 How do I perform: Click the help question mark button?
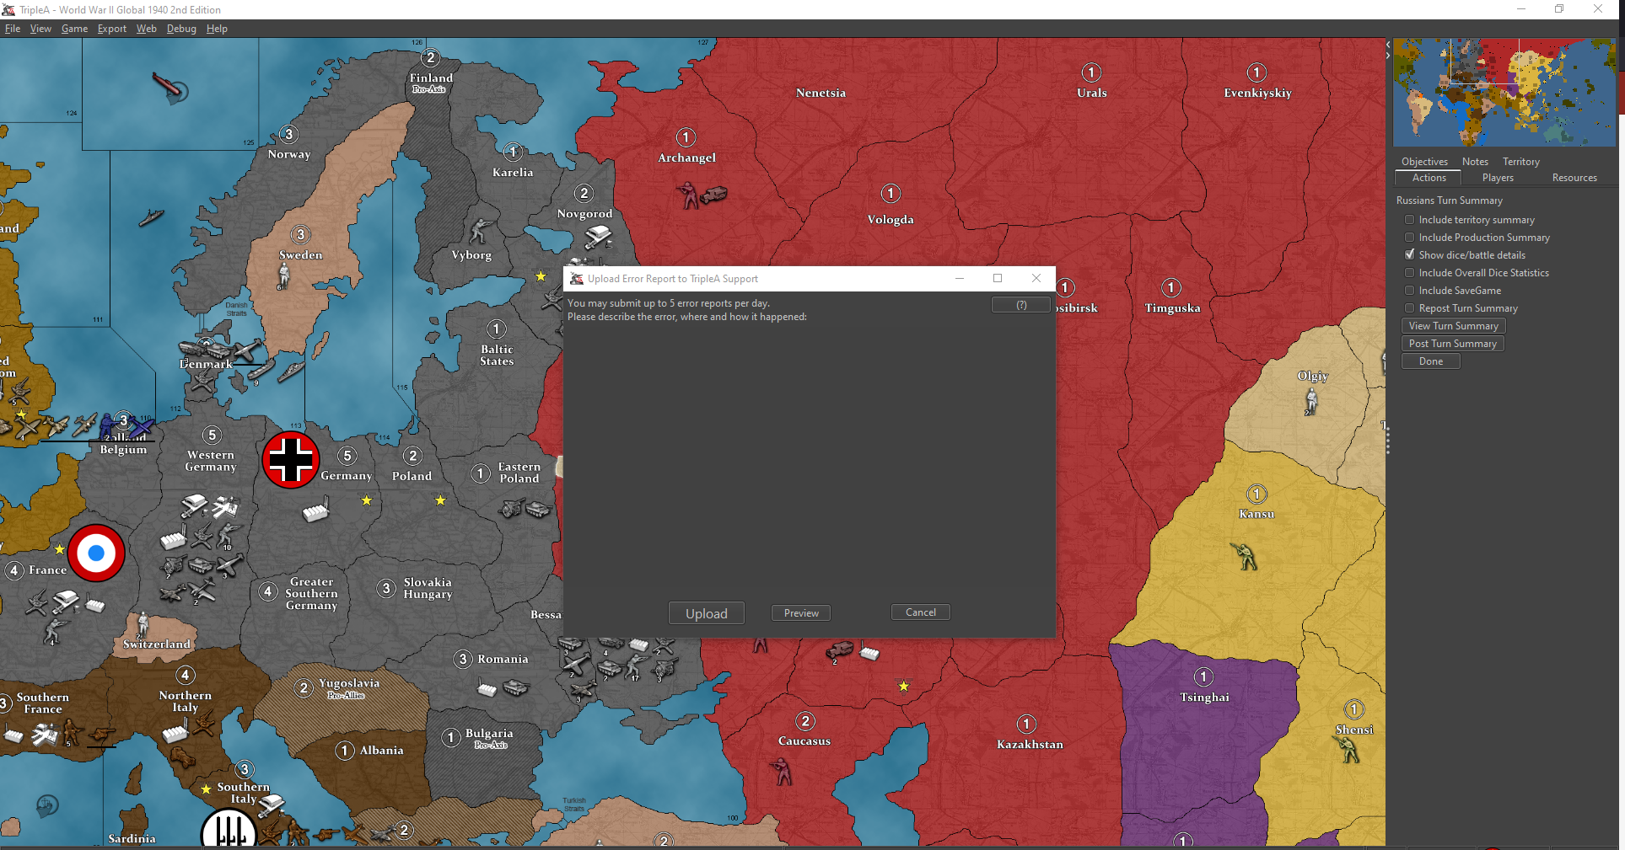1020,305
